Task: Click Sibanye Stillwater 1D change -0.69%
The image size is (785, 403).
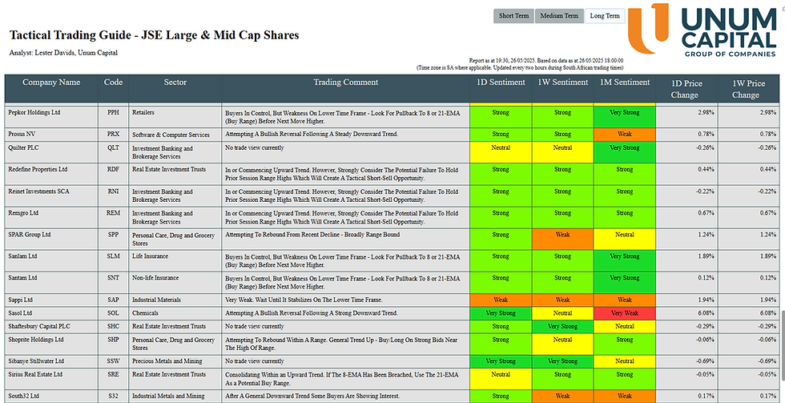Action: [x=706, y=361]
